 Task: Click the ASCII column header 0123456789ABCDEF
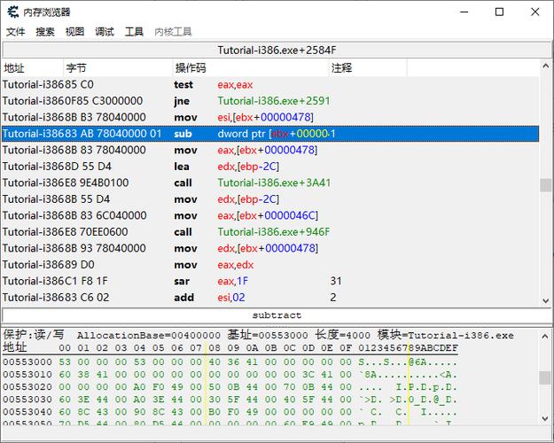pos(408,348)
